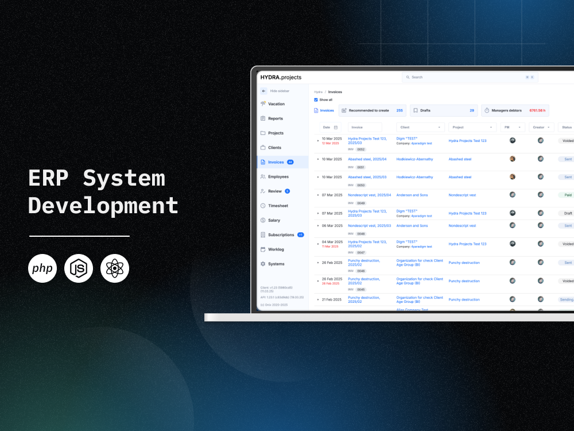Viewport: 574px width, 431px height.
Task: Click the Anderson and Sons client link
Action: click(412, 195)
